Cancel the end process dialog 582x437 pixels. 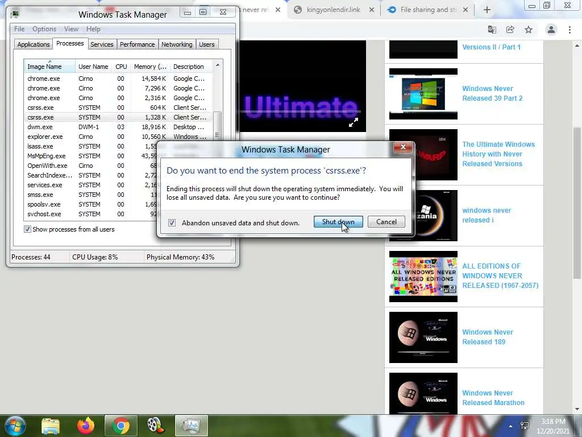pos(386,222)
